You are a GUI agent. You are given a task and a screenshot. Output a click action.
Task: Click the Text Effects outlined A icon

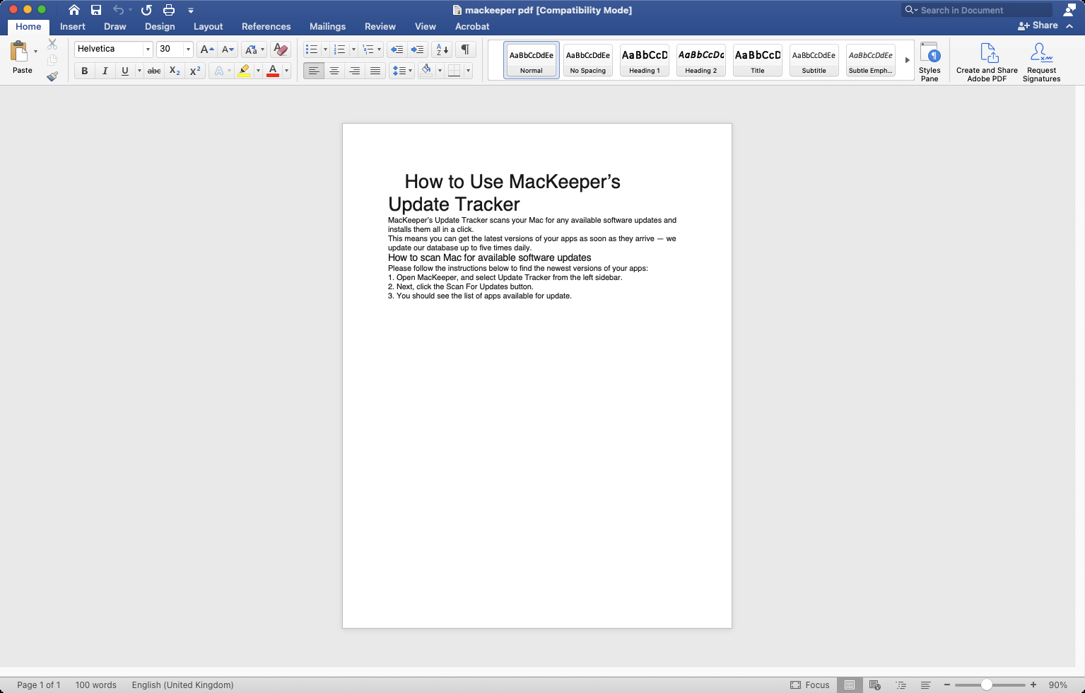tap(219, 71)
